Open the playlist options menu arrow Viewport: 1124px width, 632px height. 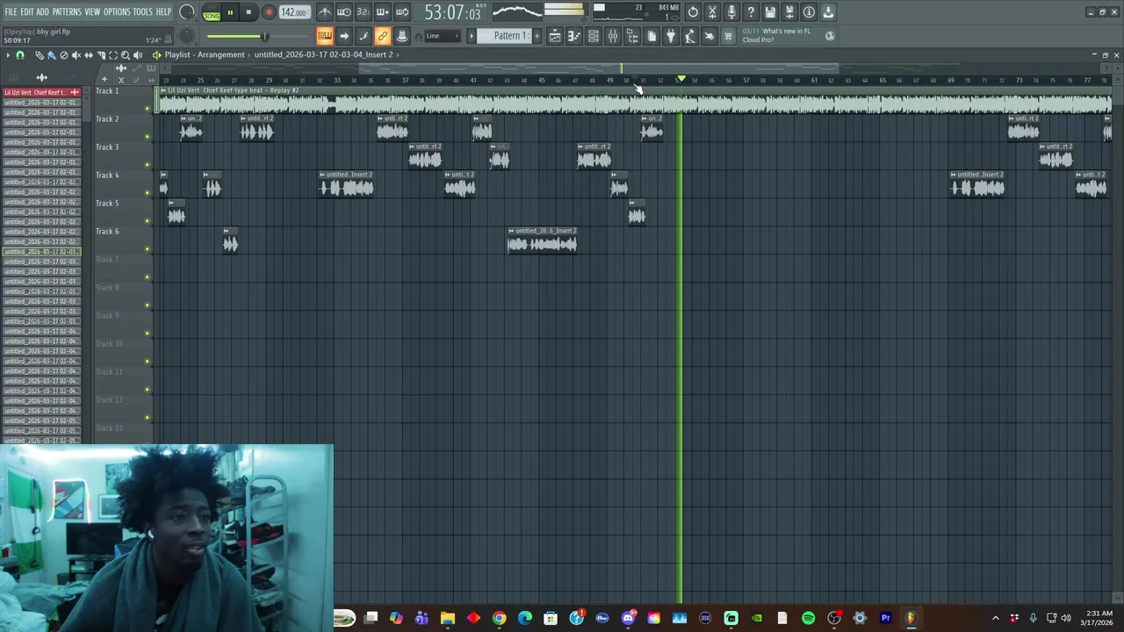[8, 55]
